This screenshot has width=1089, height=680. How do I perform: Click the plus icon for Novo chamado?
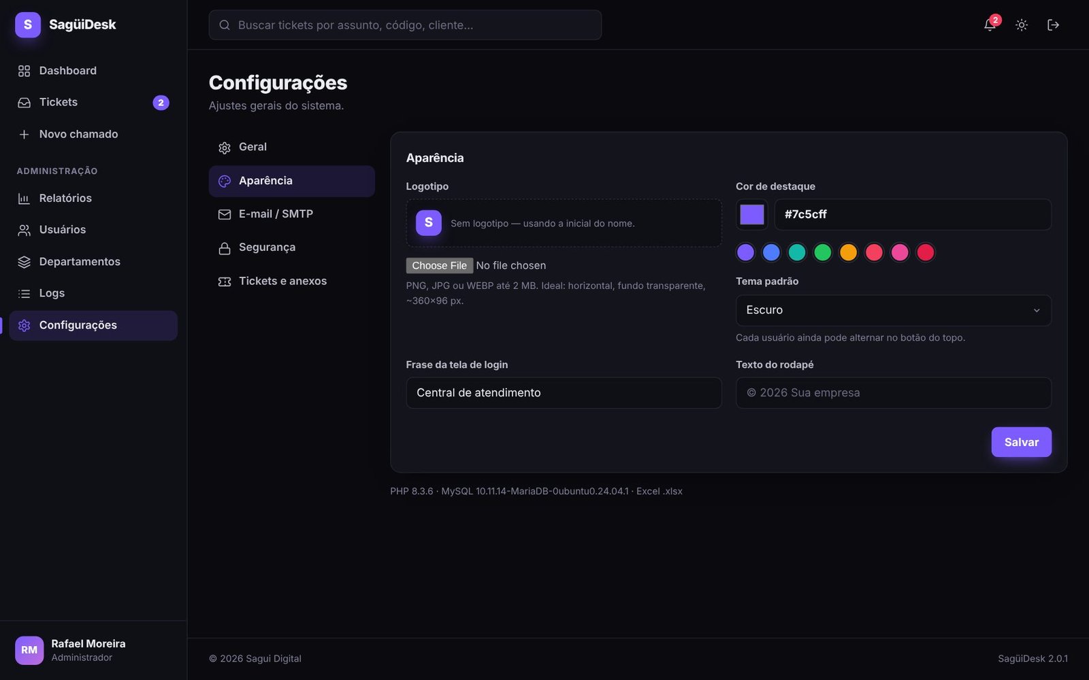[25, 135]
